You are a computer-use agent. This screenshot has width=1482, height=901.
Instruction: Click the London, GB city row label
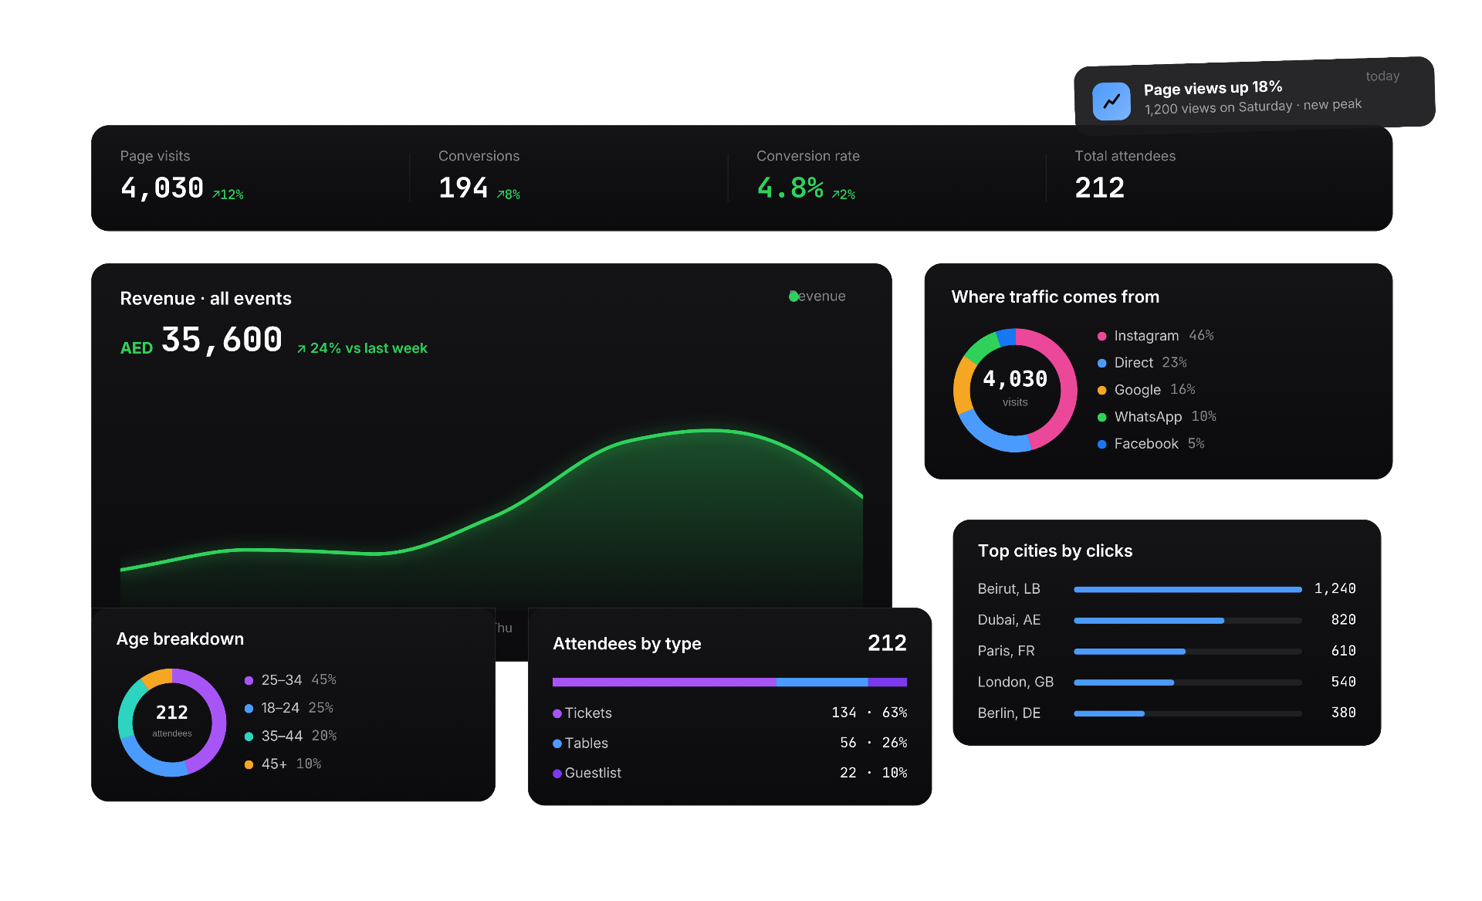pyautogui.click(x=1016, y=682)
